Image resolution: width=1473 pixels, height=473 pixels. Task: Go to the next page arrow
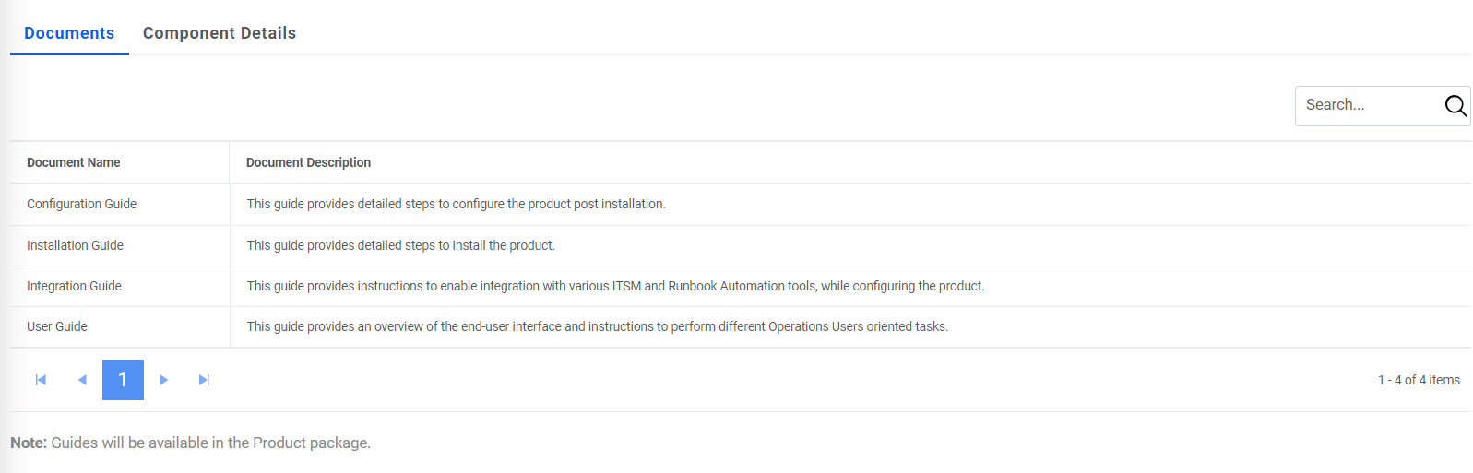(163, 380)
